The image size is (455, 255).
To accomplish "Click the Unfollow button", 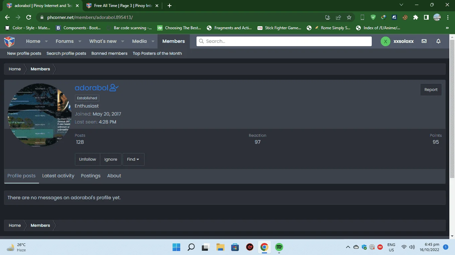I will [87, 159].
